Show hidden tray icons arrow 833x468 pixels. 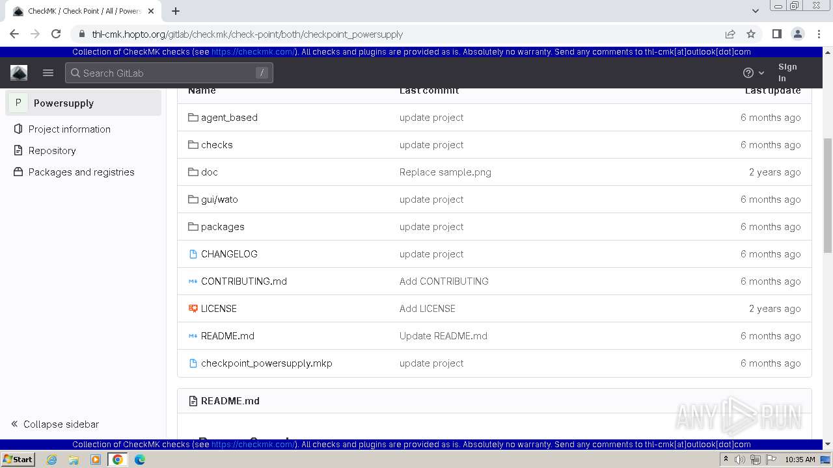click(726, 460)
